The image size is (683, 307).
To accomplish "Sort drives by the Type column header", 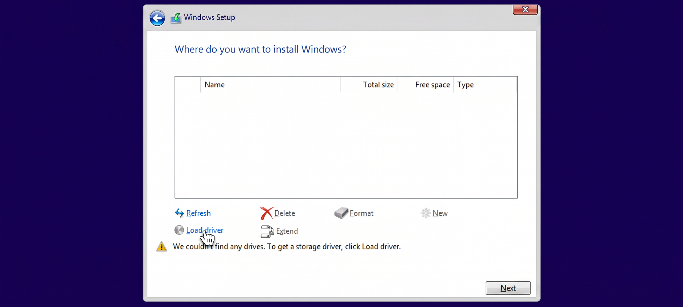I will click(485, 85).
